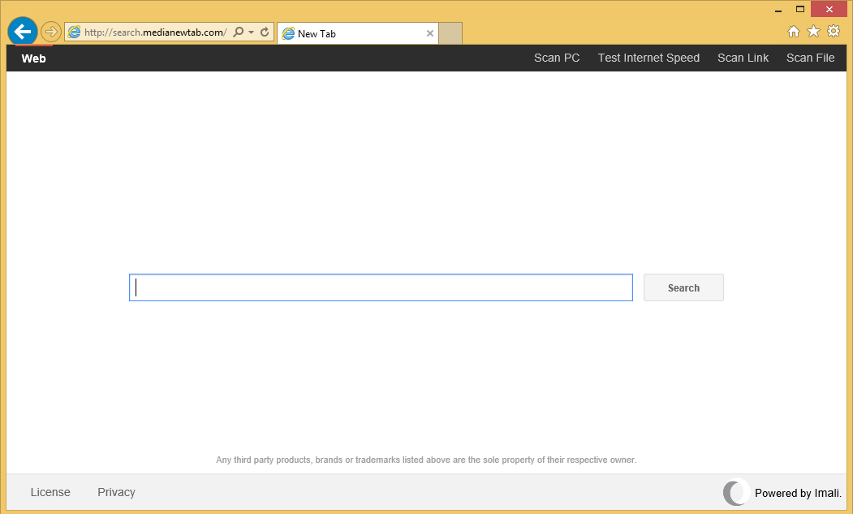
Task: Open Scan PC
Action: [557, 58]
